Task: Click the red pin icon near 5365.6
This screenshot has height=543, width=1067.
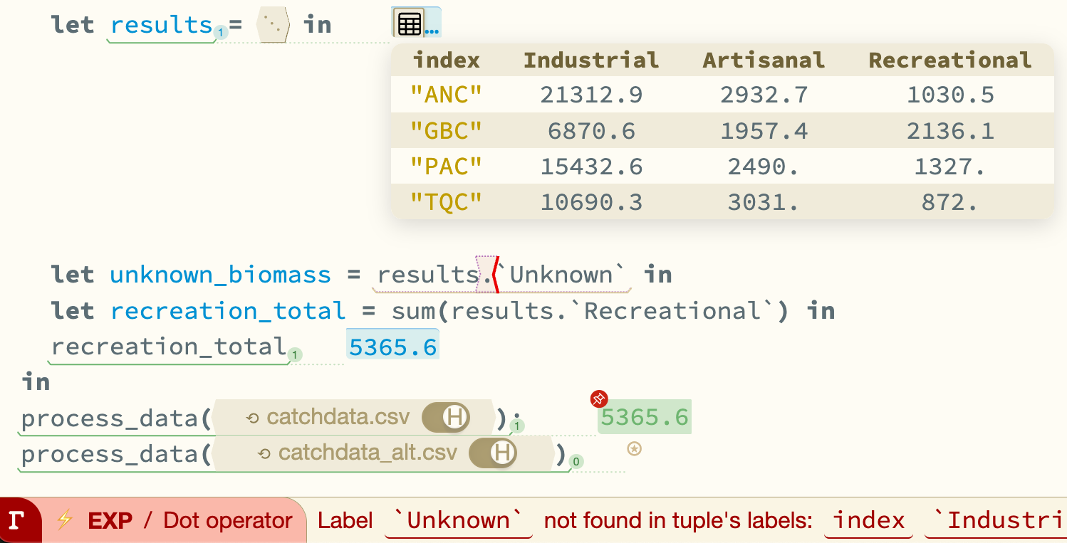Action: coord(599,399)
